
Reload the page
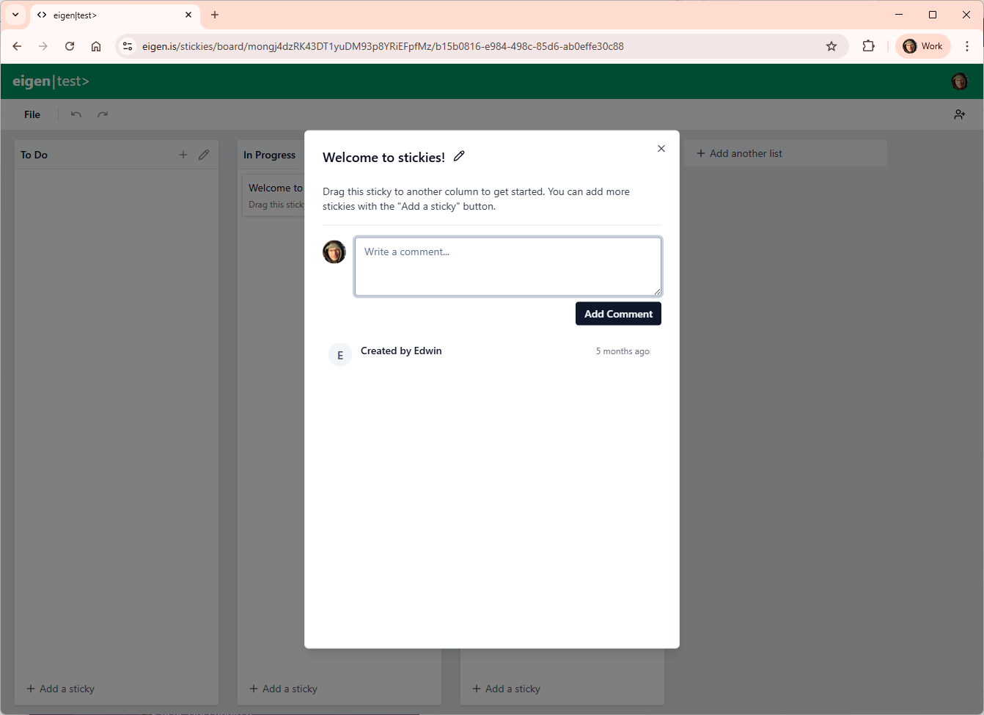click(x=70, y=46)
